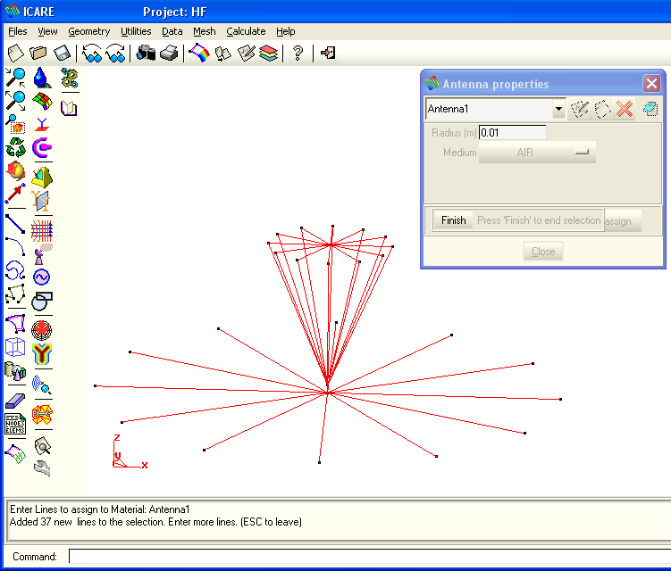Click the magenta C-shaped magnet icon
671x571 pixels.
pos(42,148)
